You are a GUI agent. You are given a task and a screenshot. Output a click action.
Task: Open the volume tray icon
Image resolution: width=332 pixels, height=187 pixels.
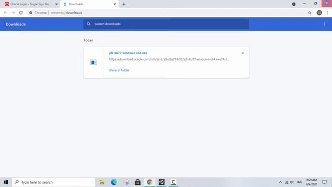[292, 182]
